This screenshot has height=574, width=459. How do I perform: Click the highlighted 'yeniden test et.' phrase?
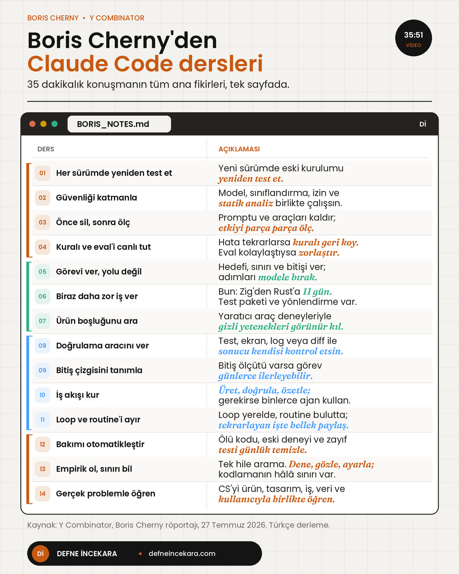251,179
